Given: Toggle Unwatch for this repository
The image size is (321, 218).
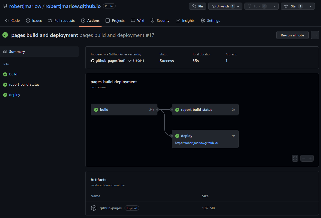Looking at the screenshot, I should pos(222,6).
